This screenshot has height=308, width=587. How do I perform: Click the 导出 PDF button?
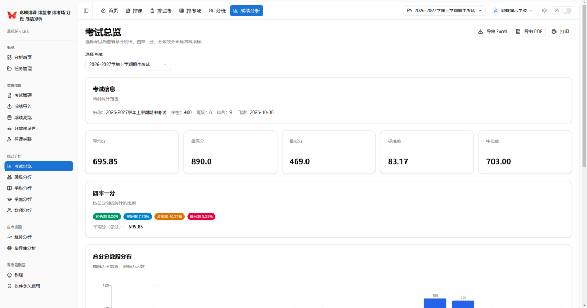click(529, 32)
